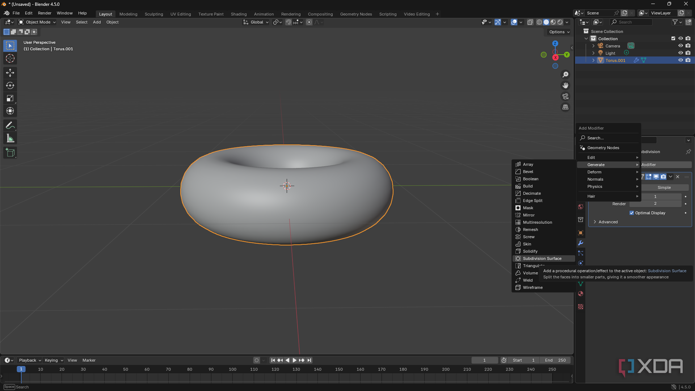This screenshot has width=695, height=391.
Task: Choose Subdivision Surface from Generate list
Action: 544,258
